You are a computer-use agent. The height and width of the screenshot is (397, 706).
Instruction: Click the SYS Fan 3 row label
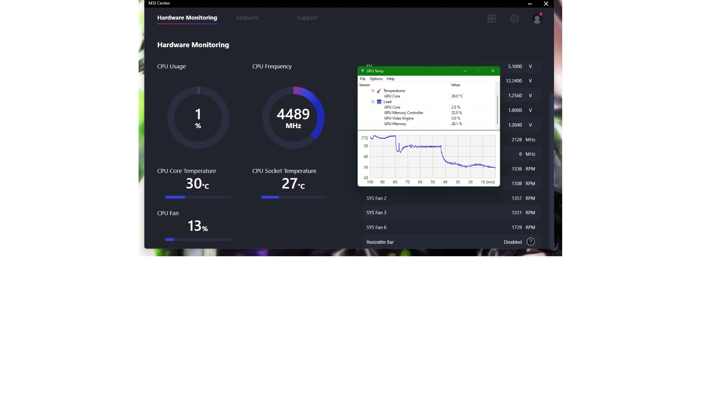tap(376, 212)
